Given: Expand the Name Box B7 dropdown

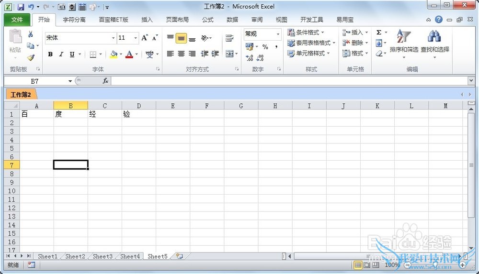Looking at the screenshot, I should pyautogui.click(x=70, y=81).
